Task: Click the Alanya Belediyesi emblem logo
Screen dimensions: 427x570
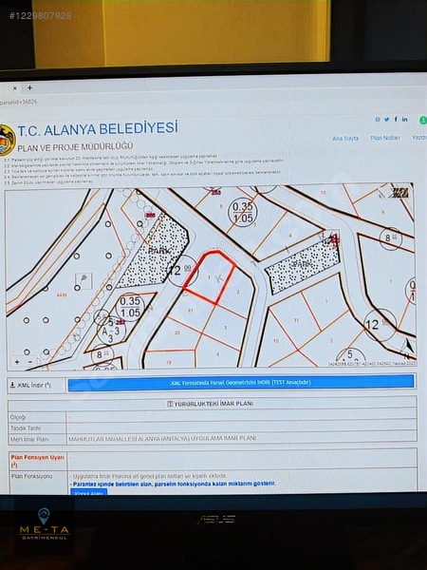Action: (x=7, y=141)
